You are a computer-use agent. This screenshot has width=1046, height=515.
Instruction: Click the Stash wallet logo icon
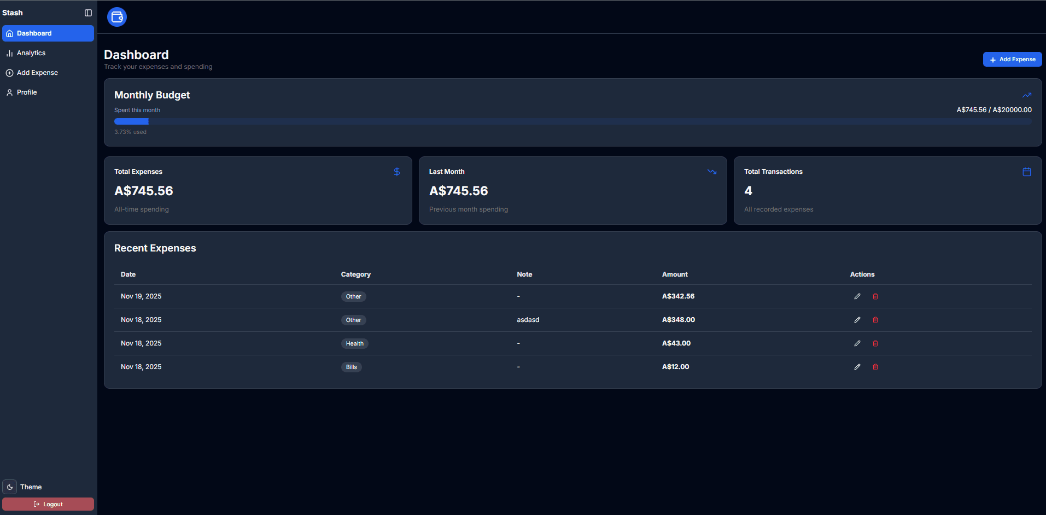point(117,17)
